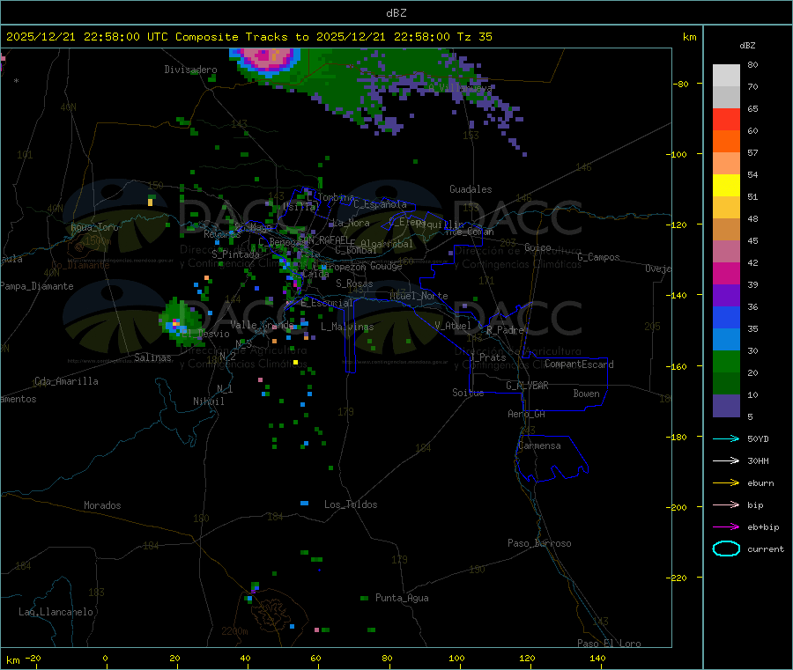Click the CompantEscard label
This screenshot has width=793, height=670.
(579, 364)
